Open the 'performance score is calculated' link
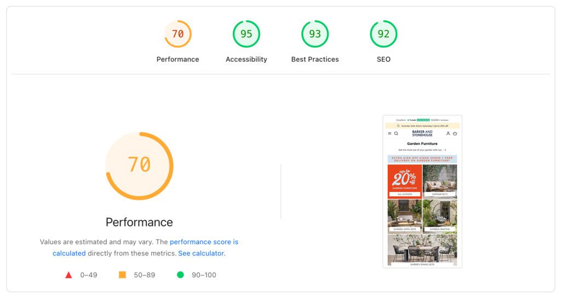The width and height of the screenshot is (561, 299). tap(204, 242)
